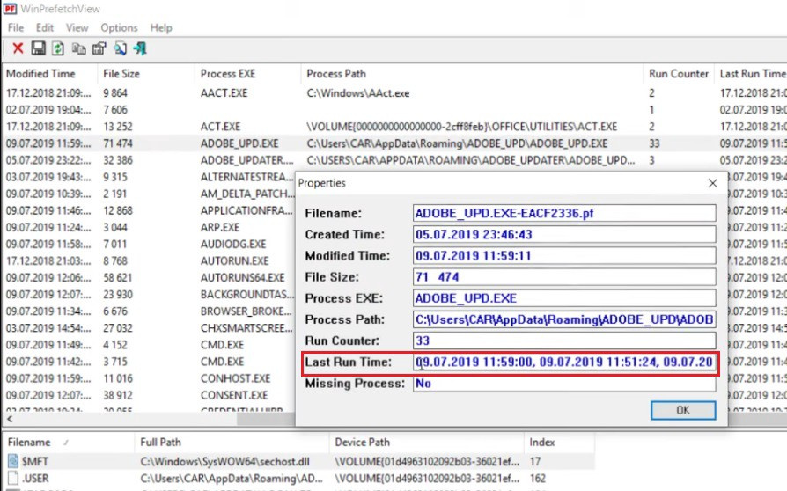Open the File menu
This screenshot has width=787, height=491.
(x=16, y=28)
